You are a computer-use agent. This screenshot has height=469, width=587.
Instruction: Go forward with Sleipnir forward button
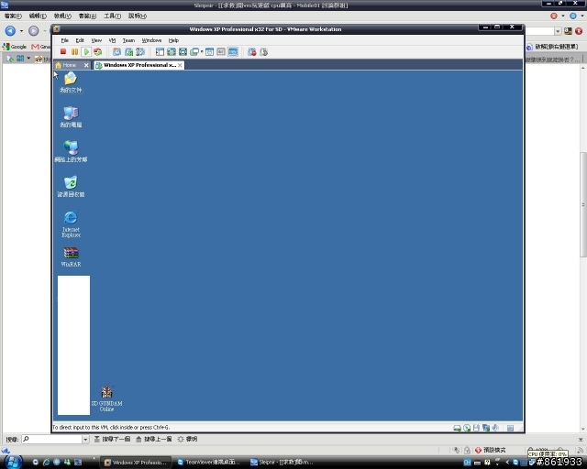tap(34, 30)
